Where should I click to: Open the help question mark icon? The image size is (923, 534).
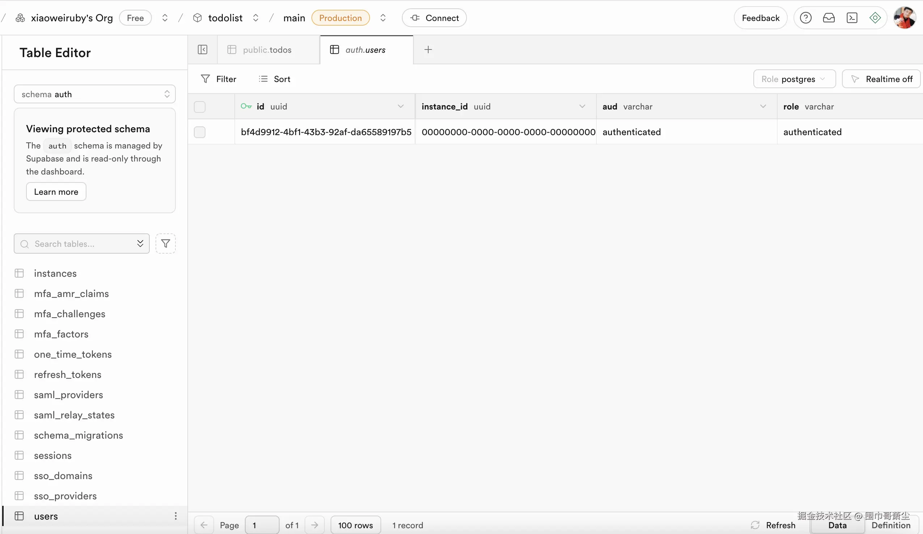(x=805, y=18)
